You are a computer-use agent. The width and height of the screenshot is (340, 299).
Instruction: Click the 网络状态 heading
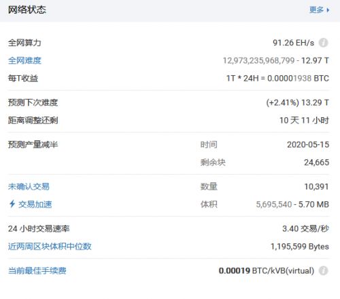click(x=27, y=9)
